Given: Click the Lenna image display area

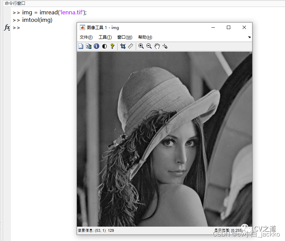Looking at the screenshot, I should point(164,139).
